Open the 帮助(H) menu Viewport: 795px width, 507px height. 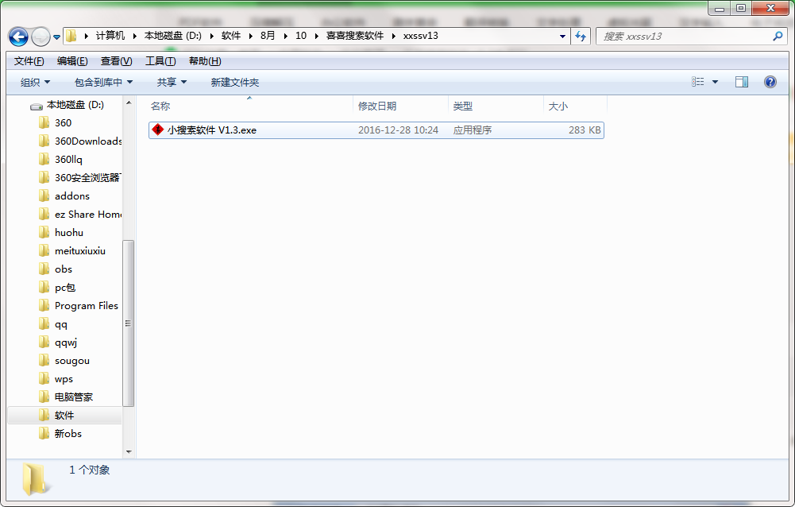205,61
